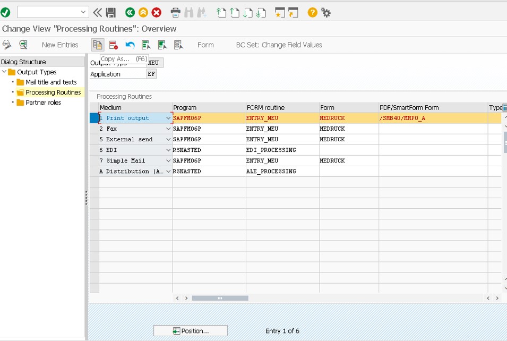Screen dimensions: 507x341
Task: Open Help via question mark icon
Action: (312, 13)
